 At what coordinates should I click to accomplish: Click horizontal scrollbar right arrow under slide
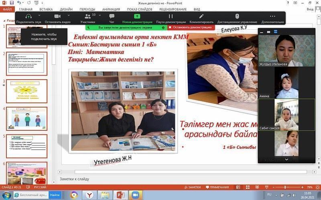(x=315, y=172)
